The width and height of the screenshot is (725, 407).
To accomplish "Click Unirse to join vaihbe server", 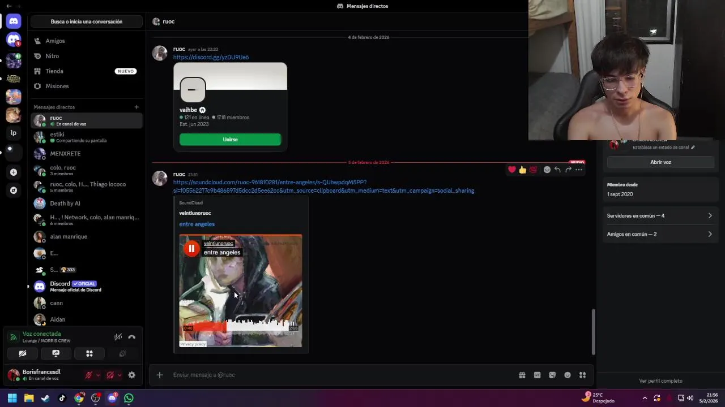I will (230, 140).
